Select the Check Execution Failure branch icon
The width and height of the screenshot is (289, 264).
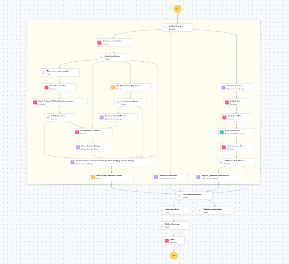pos(179,196)
